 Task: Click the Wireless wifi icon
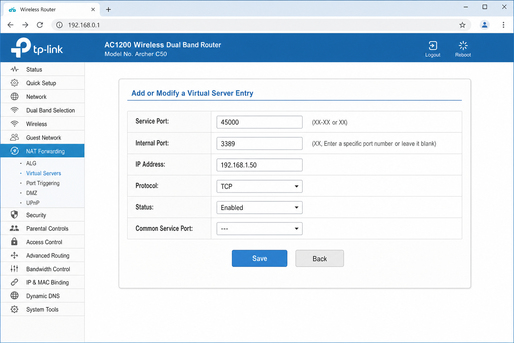[x=14, y=124]
